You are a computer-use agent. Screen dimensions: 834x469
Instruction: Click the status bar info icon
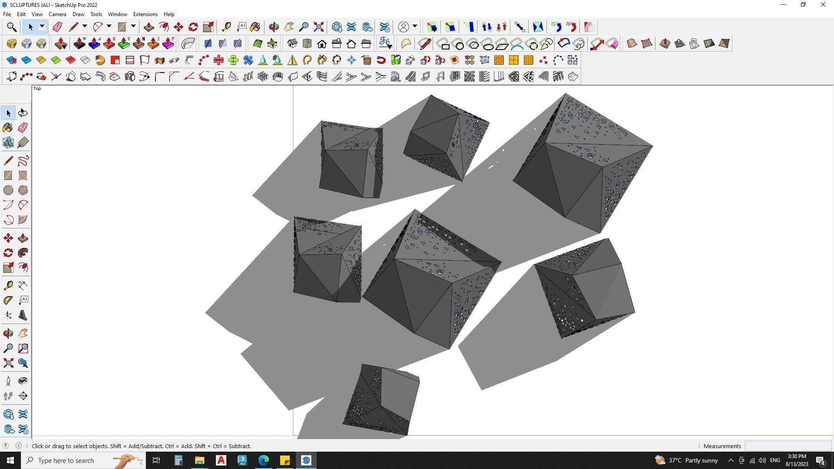(19, 446)
